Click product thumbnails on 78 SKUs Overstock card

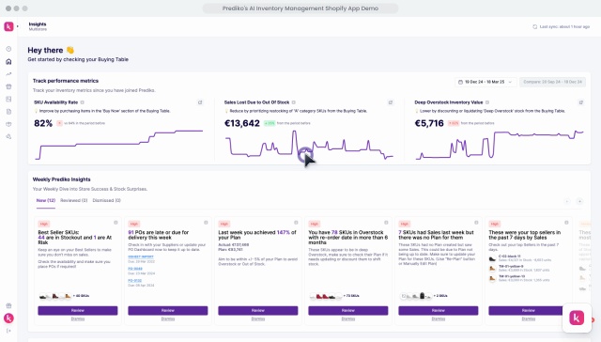[x=326, y=296]
